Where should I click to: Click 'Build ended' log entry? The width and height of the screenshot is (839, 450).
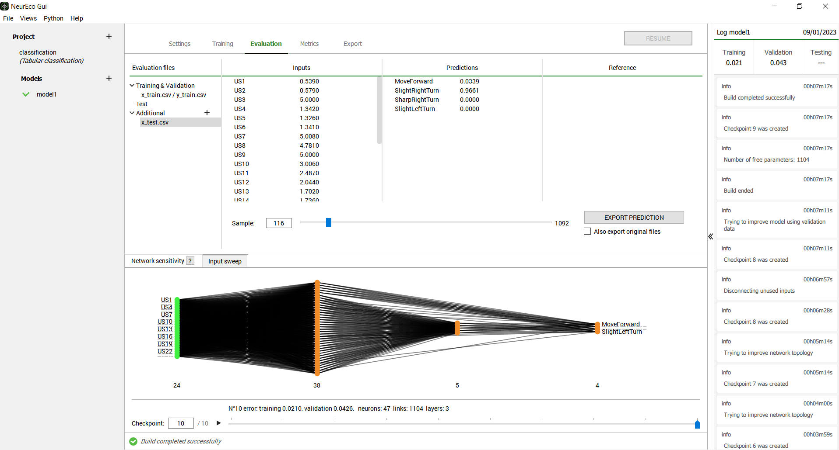coord(776,186)
